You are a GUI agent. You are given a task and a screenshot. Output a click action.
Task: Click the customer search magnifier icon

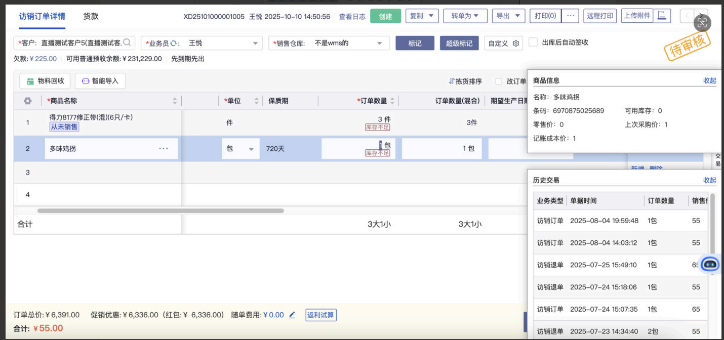coord(128,42)
